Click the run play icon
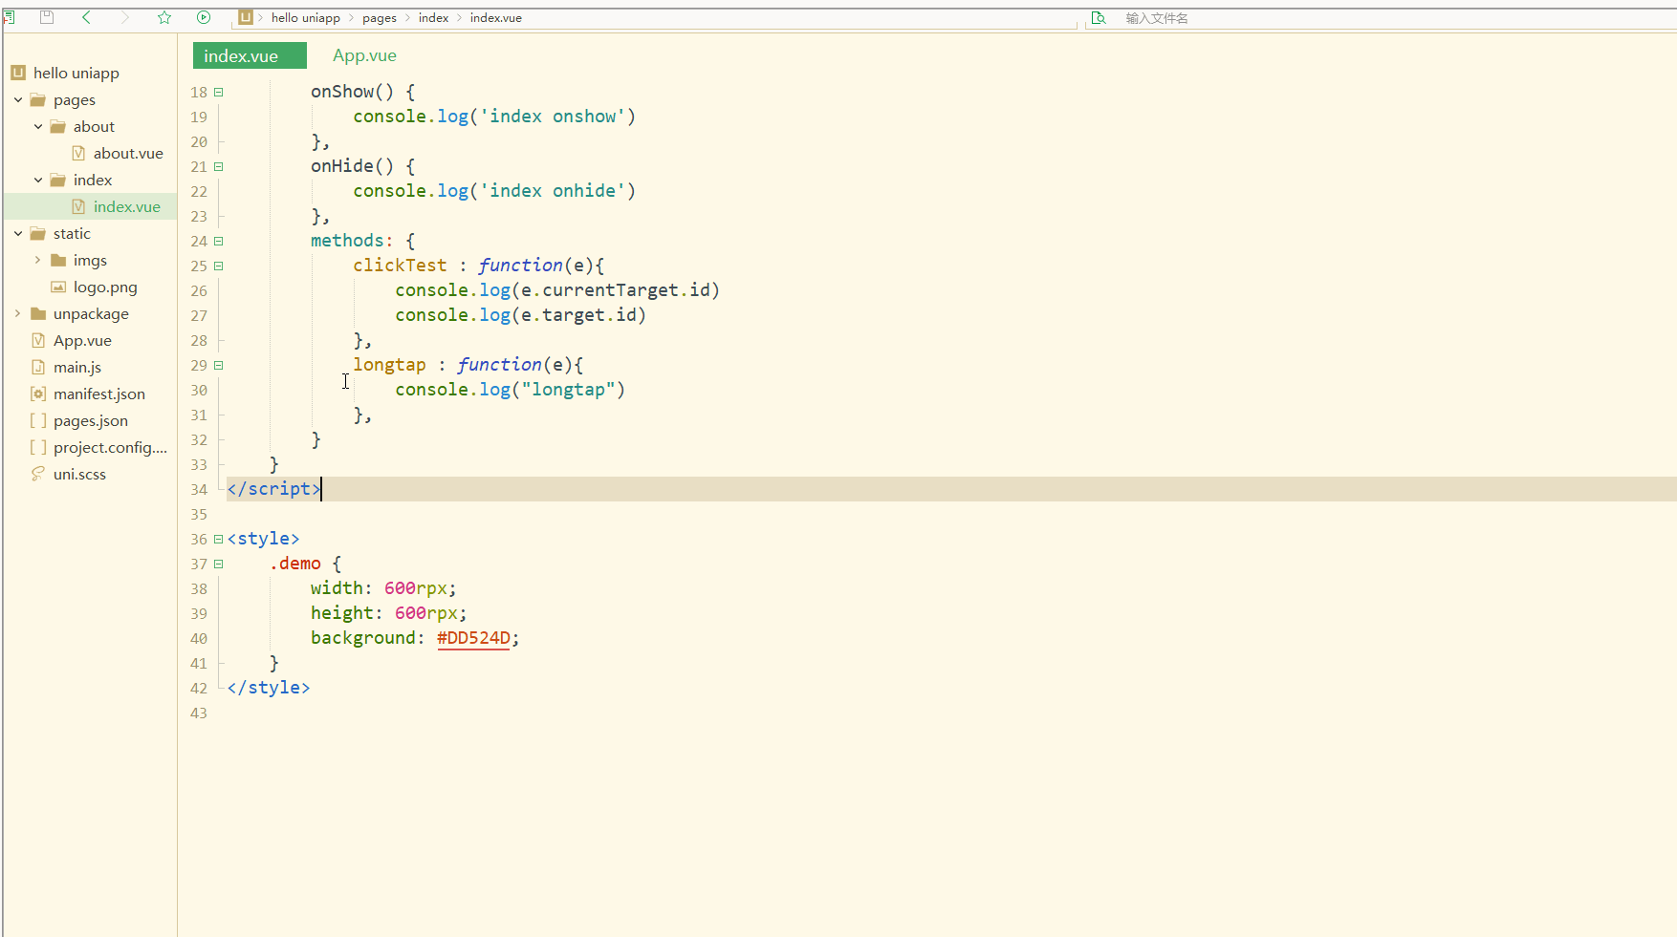 pyautogui.click(x=204, y=17)
